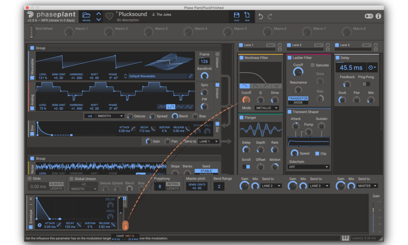This screenshot has height=245, width=408.
Task: Open the Nonlinear Filter Mode METALLIC dropdown
Action: click(267, 108)
